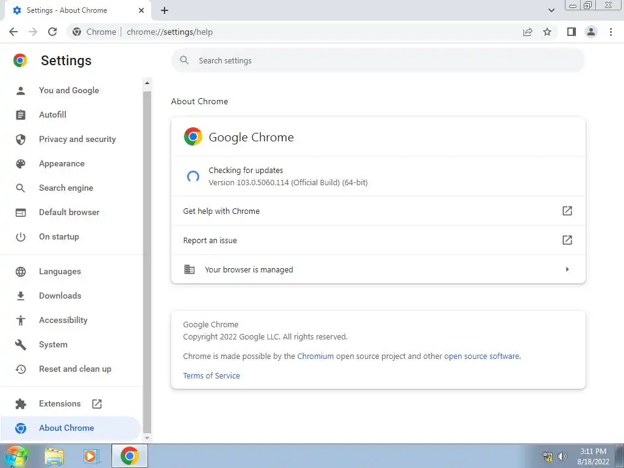The height and width of the screenshot is (468, 624).
Task: Close the Settings - About Chrome tab
Action: (141, 10)
